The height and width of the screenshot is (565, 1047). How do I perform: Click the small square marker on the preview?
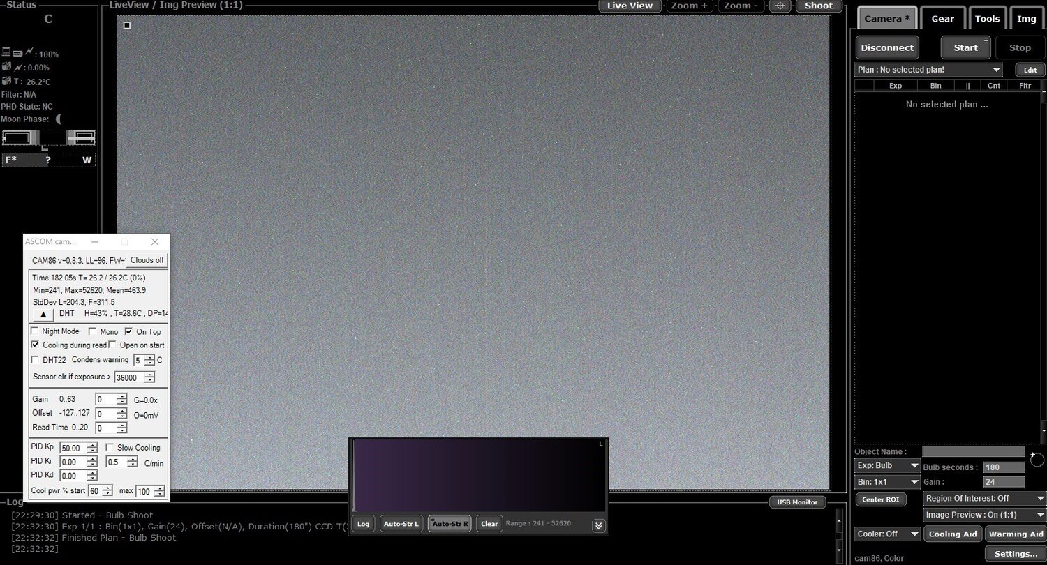[127, 25]
